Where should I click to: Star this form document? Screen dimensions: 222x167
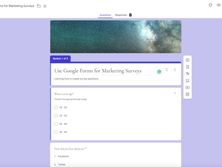point(45,6)
